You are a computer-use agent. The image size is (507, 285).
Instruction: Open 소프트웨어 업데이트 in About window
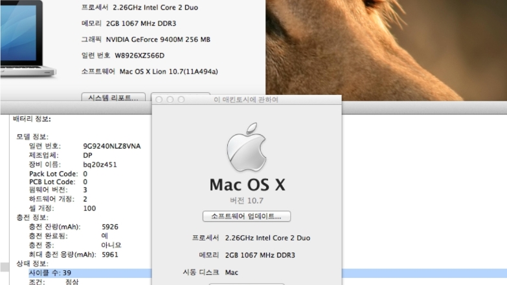247,216
